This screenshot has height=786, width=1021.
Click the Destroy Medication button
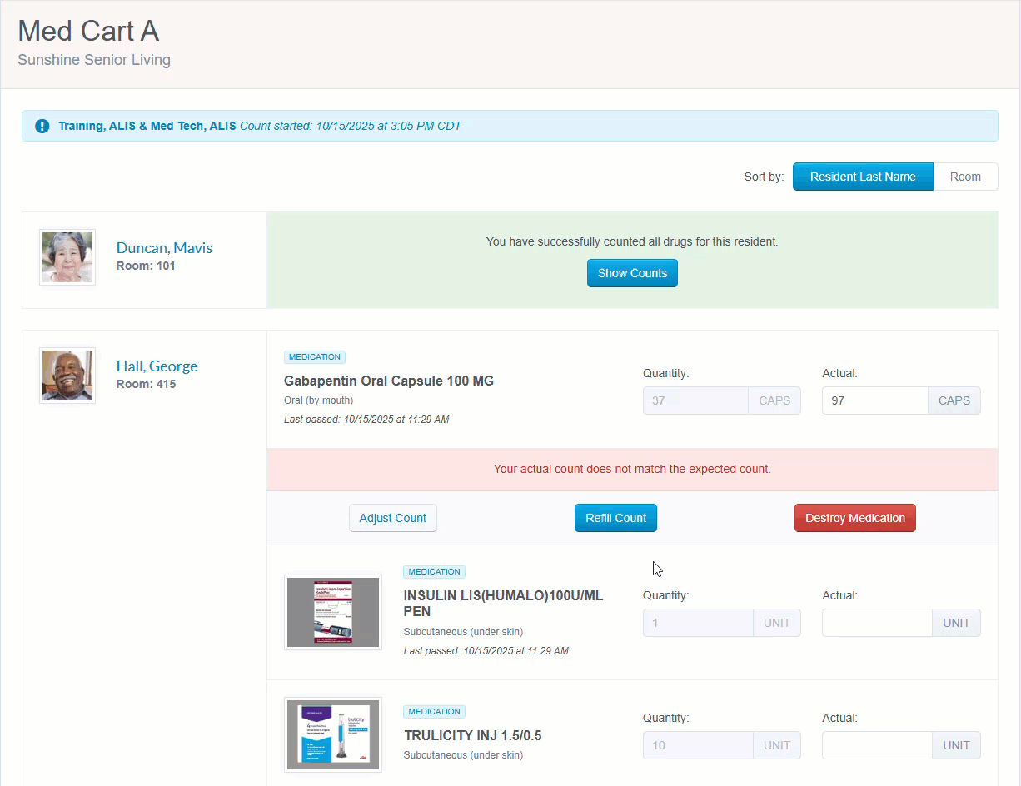(x=854, y=518)
